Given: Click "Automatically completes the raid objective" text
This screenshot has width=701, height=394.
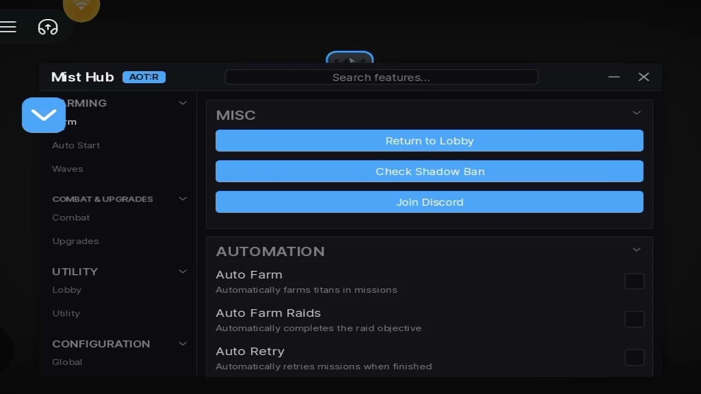Looking at the screenshot, I should click(x=319, y=328).
